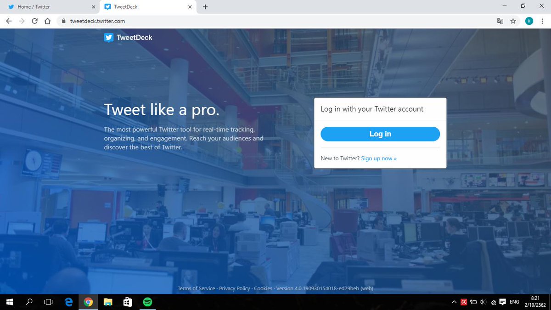Open Microsoft Store from taskbar
The height and width of the screenshot is (310, 551).
pyautogui.click(x=128, y=302)
